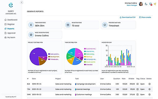Sort table by Date column header

point(34,79)
